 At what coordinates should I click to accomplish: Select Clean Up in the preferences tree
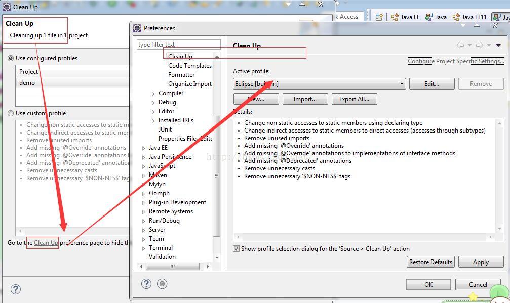point(180,57)
